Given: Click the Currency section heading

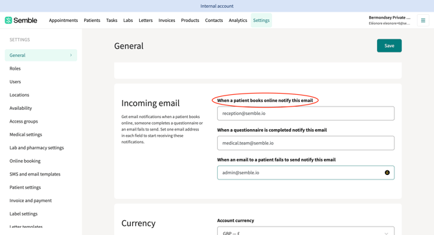Looking at the screenshot, I should pyautogui.click(x=139, y=223).
